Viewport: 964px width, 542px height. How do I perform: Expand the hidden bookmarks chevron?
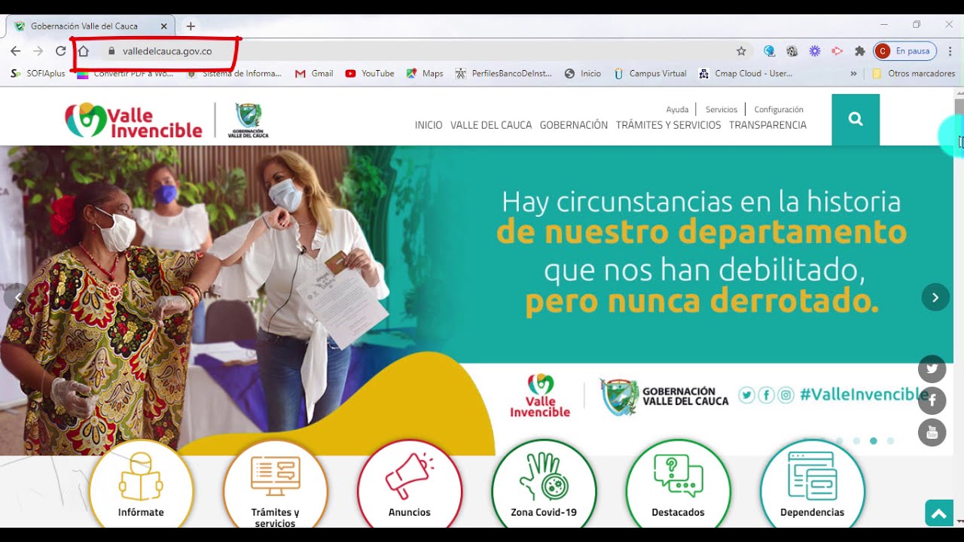tap(853, 74)
